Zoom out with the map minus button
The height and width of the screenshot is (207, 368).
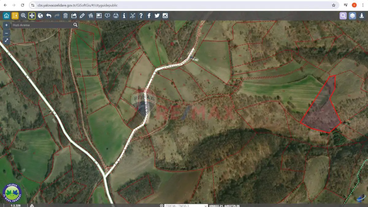(x=6, y=33)
